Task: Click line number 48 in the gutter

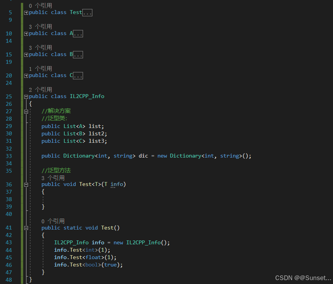Action: coord(9,280)
